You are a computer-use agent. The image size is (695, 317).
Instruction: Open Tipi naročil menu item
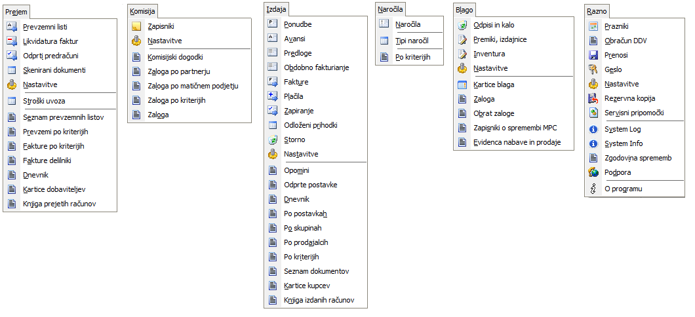click(412, 41)
